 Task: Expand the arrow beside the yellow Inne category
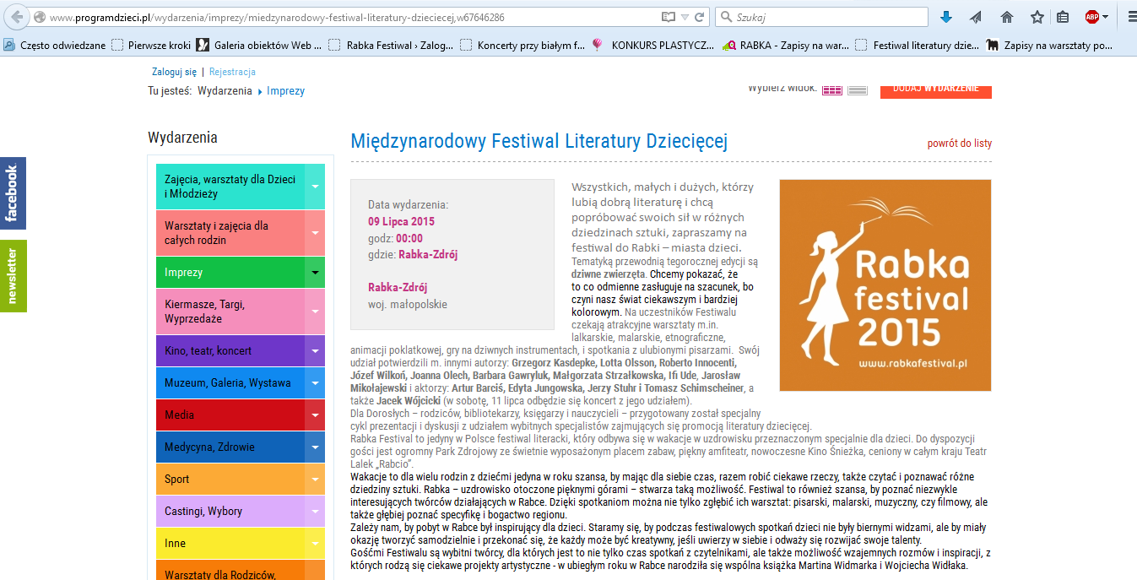pyautogui.click(x=315, y=543)
